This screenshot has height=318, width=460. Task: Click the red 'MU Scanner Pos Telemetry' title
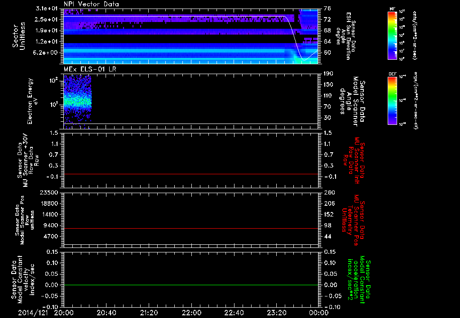point(353,220)
